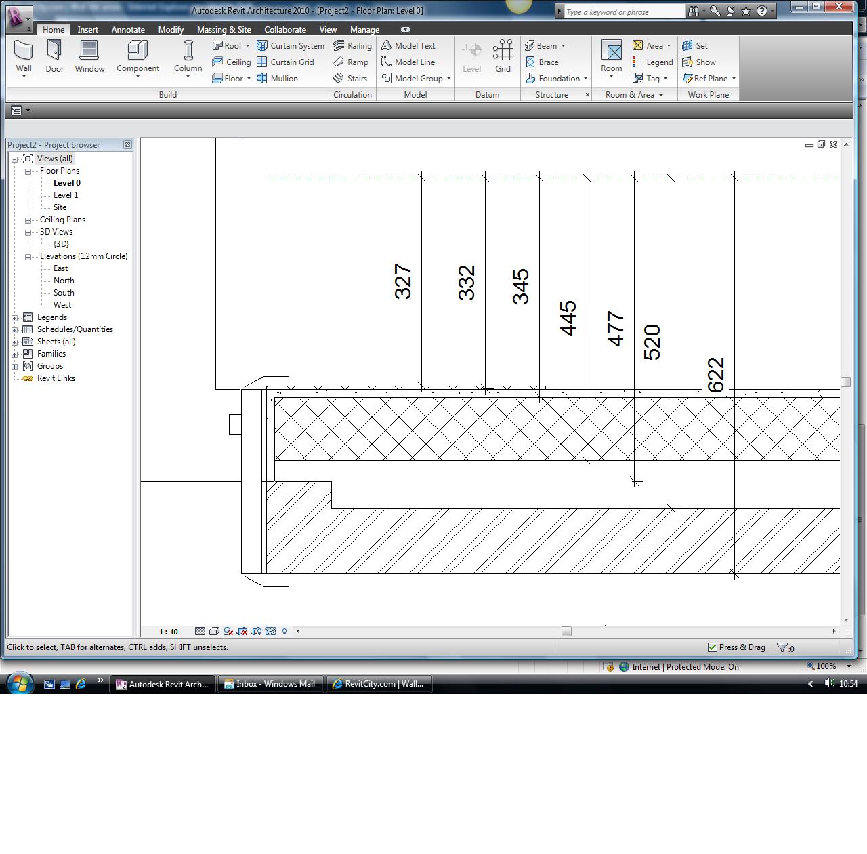Open Subscription Center key icon

[x=715, y=12]
